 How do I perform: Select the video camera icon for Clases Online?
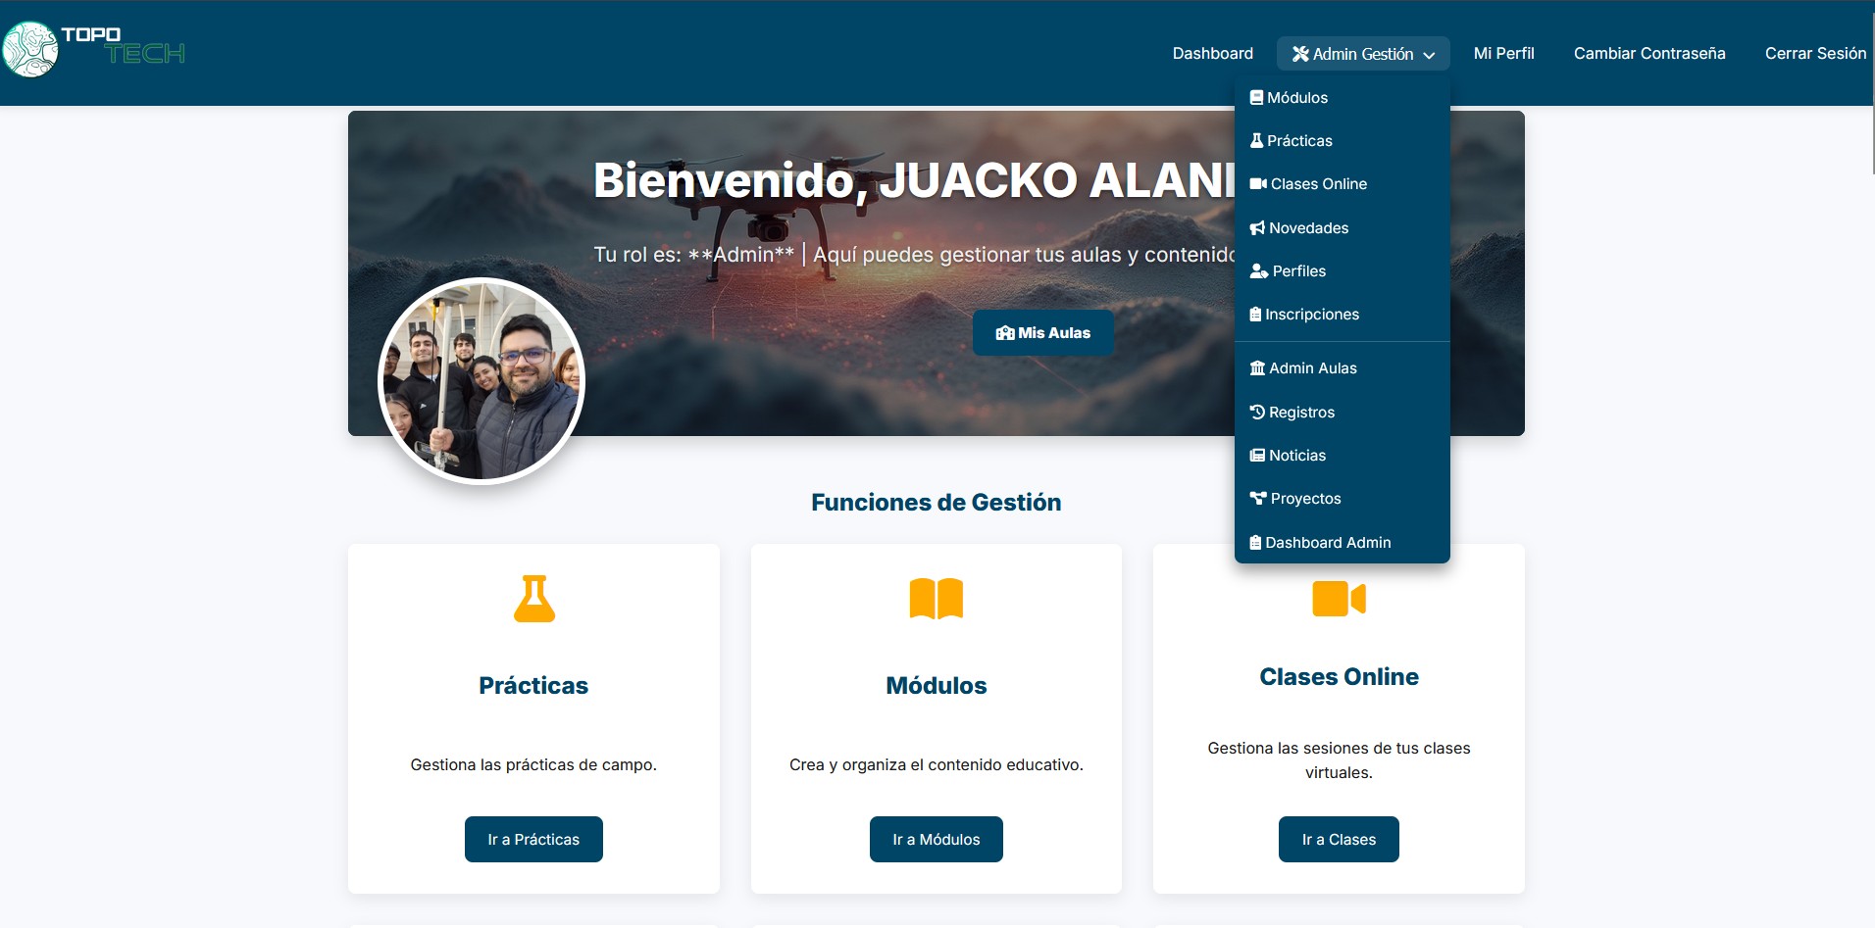1339,599
